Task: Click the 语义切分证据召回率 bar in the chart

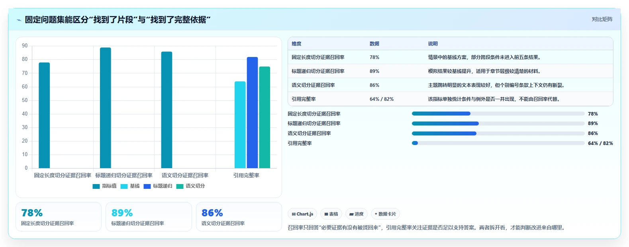Action: coord(167,110)
